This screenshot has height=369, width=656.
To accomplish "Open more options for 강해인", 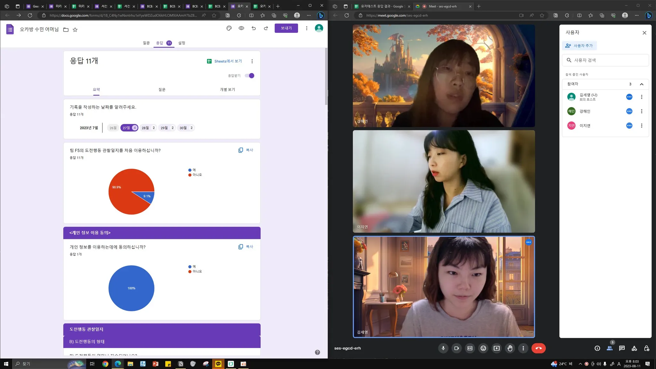I will (x=642, y=111).
